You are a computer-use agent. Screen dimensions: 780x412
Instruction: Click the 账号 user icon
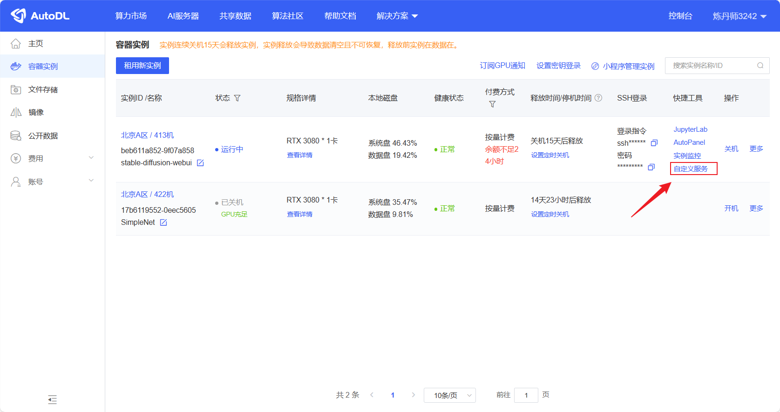click(16, 182)
